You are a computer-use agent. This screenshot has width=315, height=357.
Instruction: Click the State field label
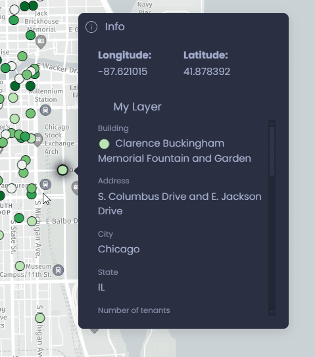[x=108, y=272]
